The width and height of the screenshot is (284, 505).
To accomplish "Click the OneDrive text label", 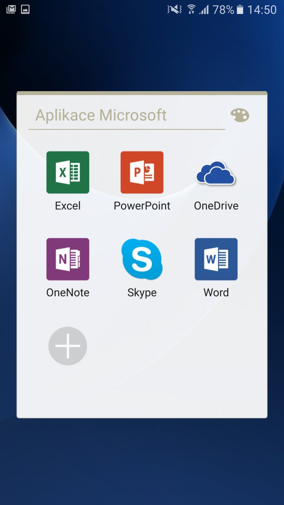I will click(x=216, y=206).
